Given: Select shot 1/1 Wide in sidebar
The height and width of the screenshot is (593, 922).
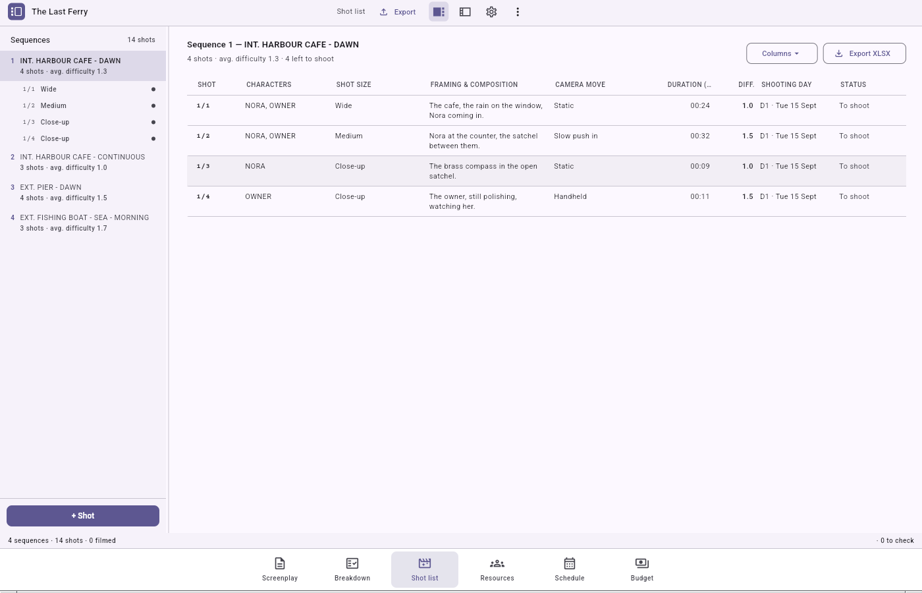Looking at the screenshot, I should point(83,89).
